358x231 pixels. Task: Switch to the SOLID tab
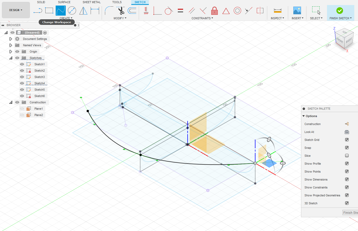[41, 2]
